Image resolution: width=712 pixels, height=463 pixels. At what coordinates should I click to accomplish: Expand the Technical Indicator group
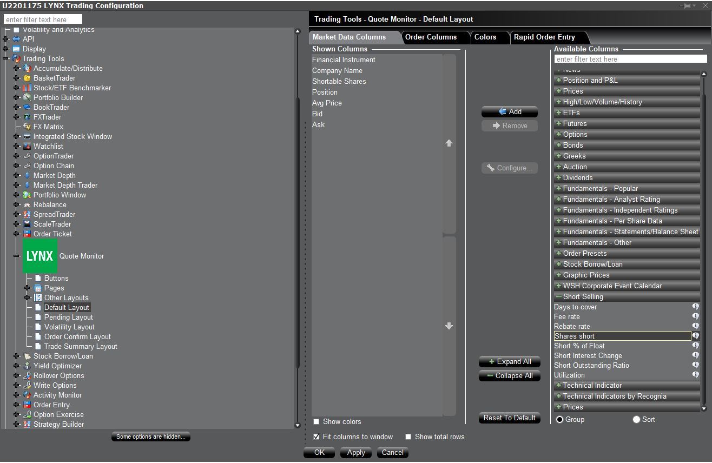point(627,385)
